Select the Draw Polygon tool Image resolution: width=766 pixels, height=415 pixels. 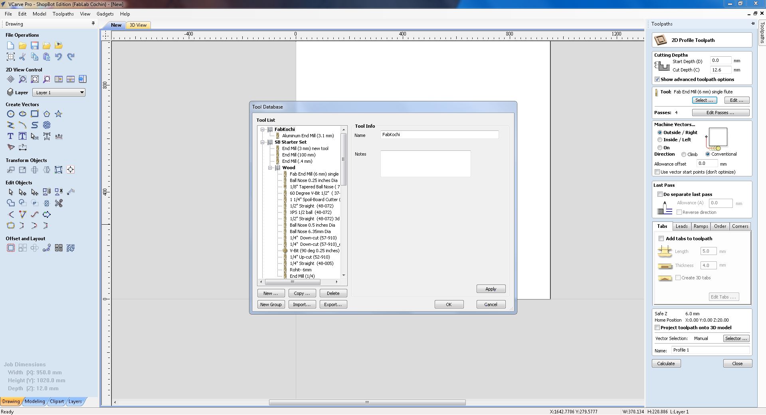click(47, 114)
